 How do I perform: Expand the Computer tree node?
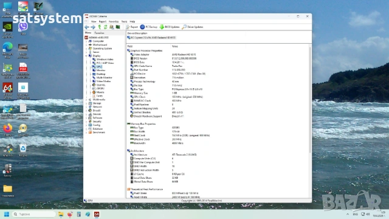click(86, 41)
